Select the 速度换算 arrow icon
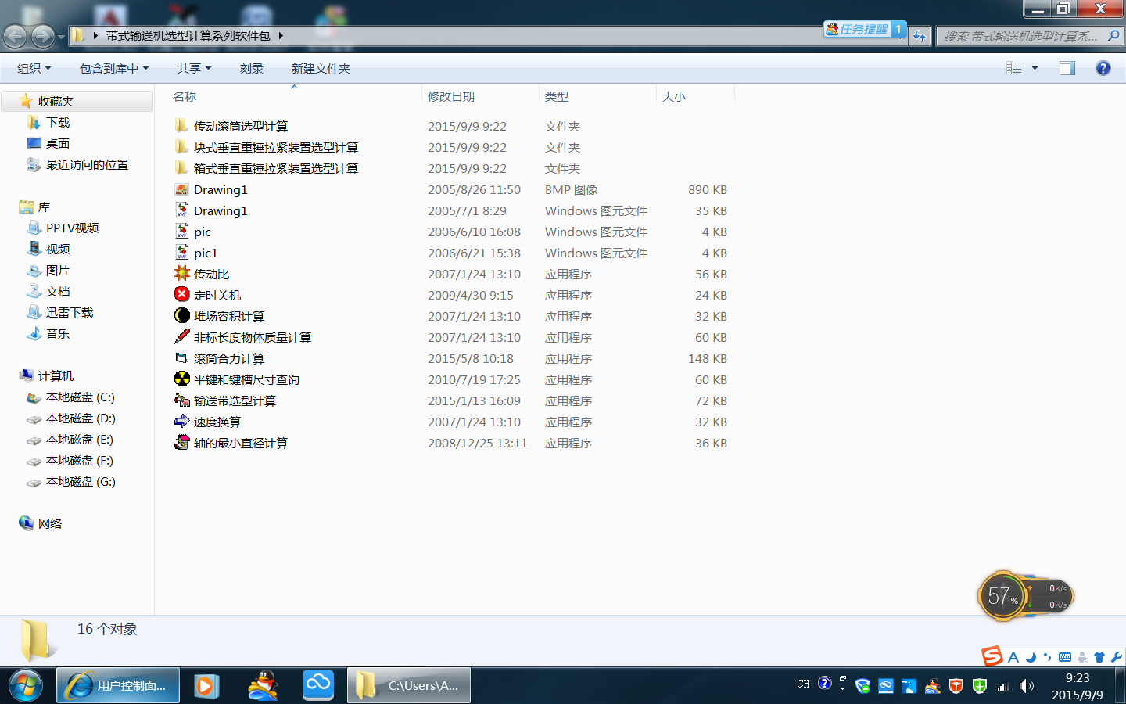1126x704 pixels. [182, 422]
